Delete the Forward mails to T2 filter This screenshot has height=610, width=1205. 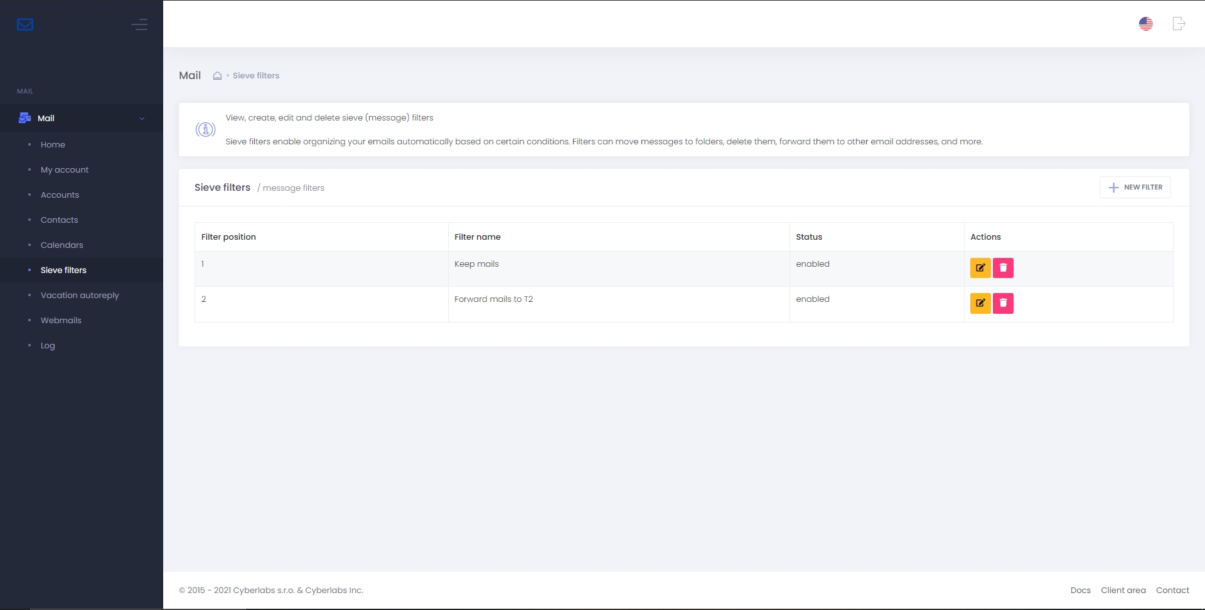pos(1002,303)
